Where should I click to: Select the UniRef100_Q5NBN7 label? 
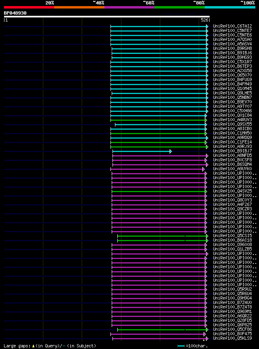point(232,98)
